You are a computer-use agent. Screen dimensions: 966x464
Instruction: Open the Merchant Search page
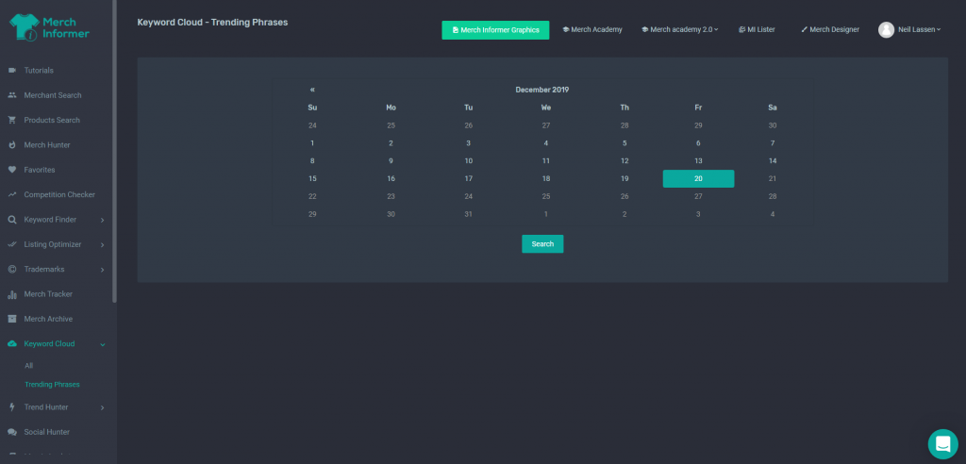tap(53, 95)
